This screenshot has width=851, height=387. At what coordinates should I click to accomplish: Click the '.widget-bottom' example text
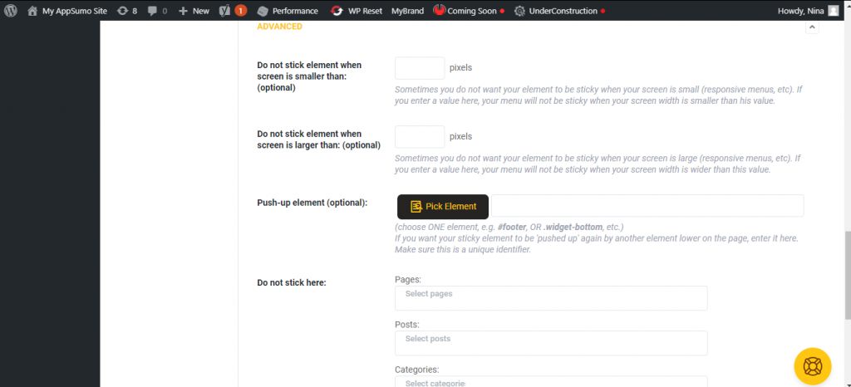point(573,227)
